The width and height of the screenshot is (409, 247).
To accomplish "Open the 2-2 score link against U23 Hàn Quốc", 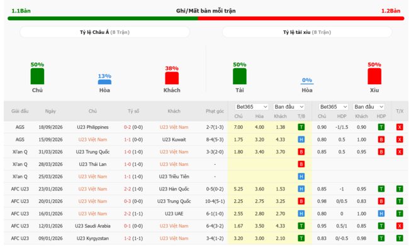I will (127, 189).
